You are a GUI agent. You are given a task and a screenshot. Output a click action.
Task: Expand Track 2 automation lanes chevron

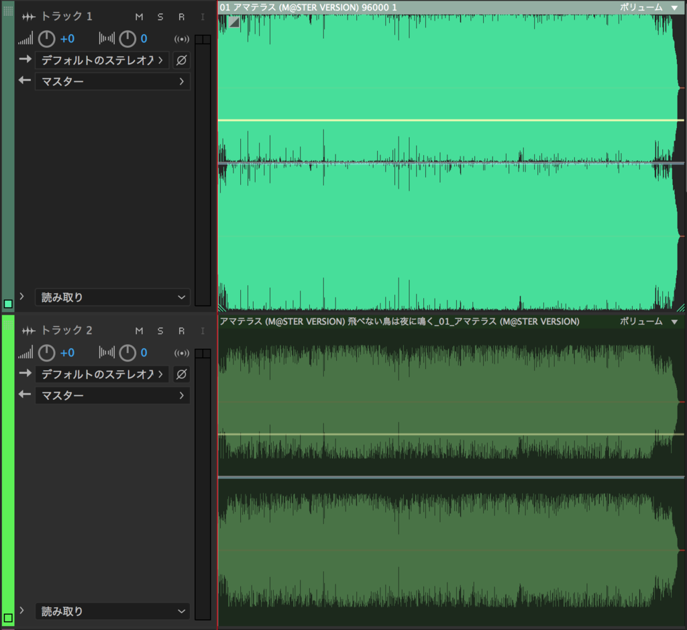coord(22,611)
